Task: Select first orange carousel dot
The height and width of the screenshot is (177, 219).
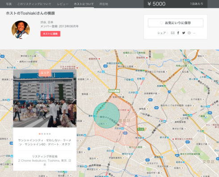Action: [x=40, y=134]
